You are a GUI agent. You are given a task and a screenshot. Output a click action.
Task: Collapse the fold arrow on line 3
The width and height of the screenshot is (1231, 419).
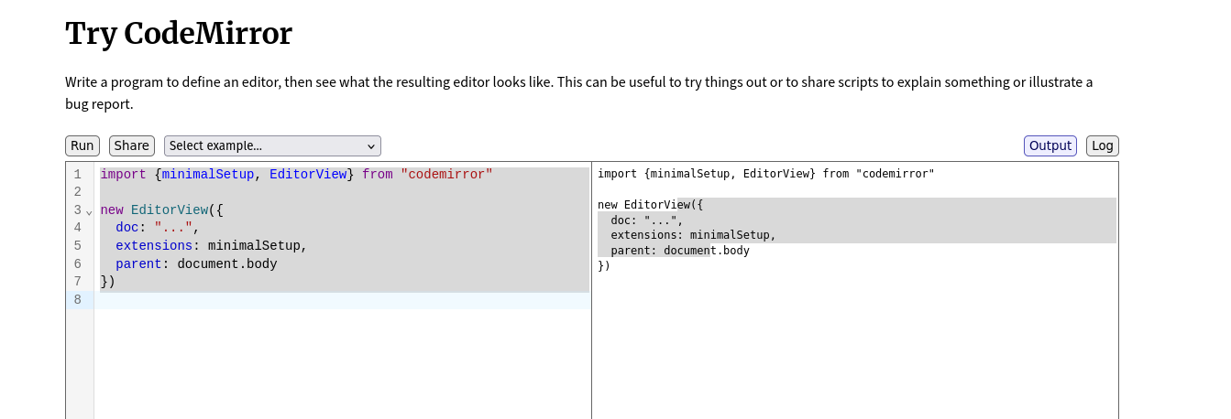(x=89, y=211)
